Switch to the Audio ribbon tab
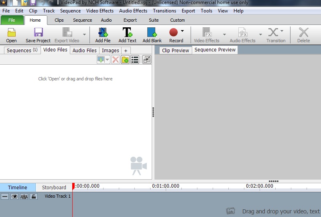The width and height of the screenshot is (321, 217). pos(106,20)
